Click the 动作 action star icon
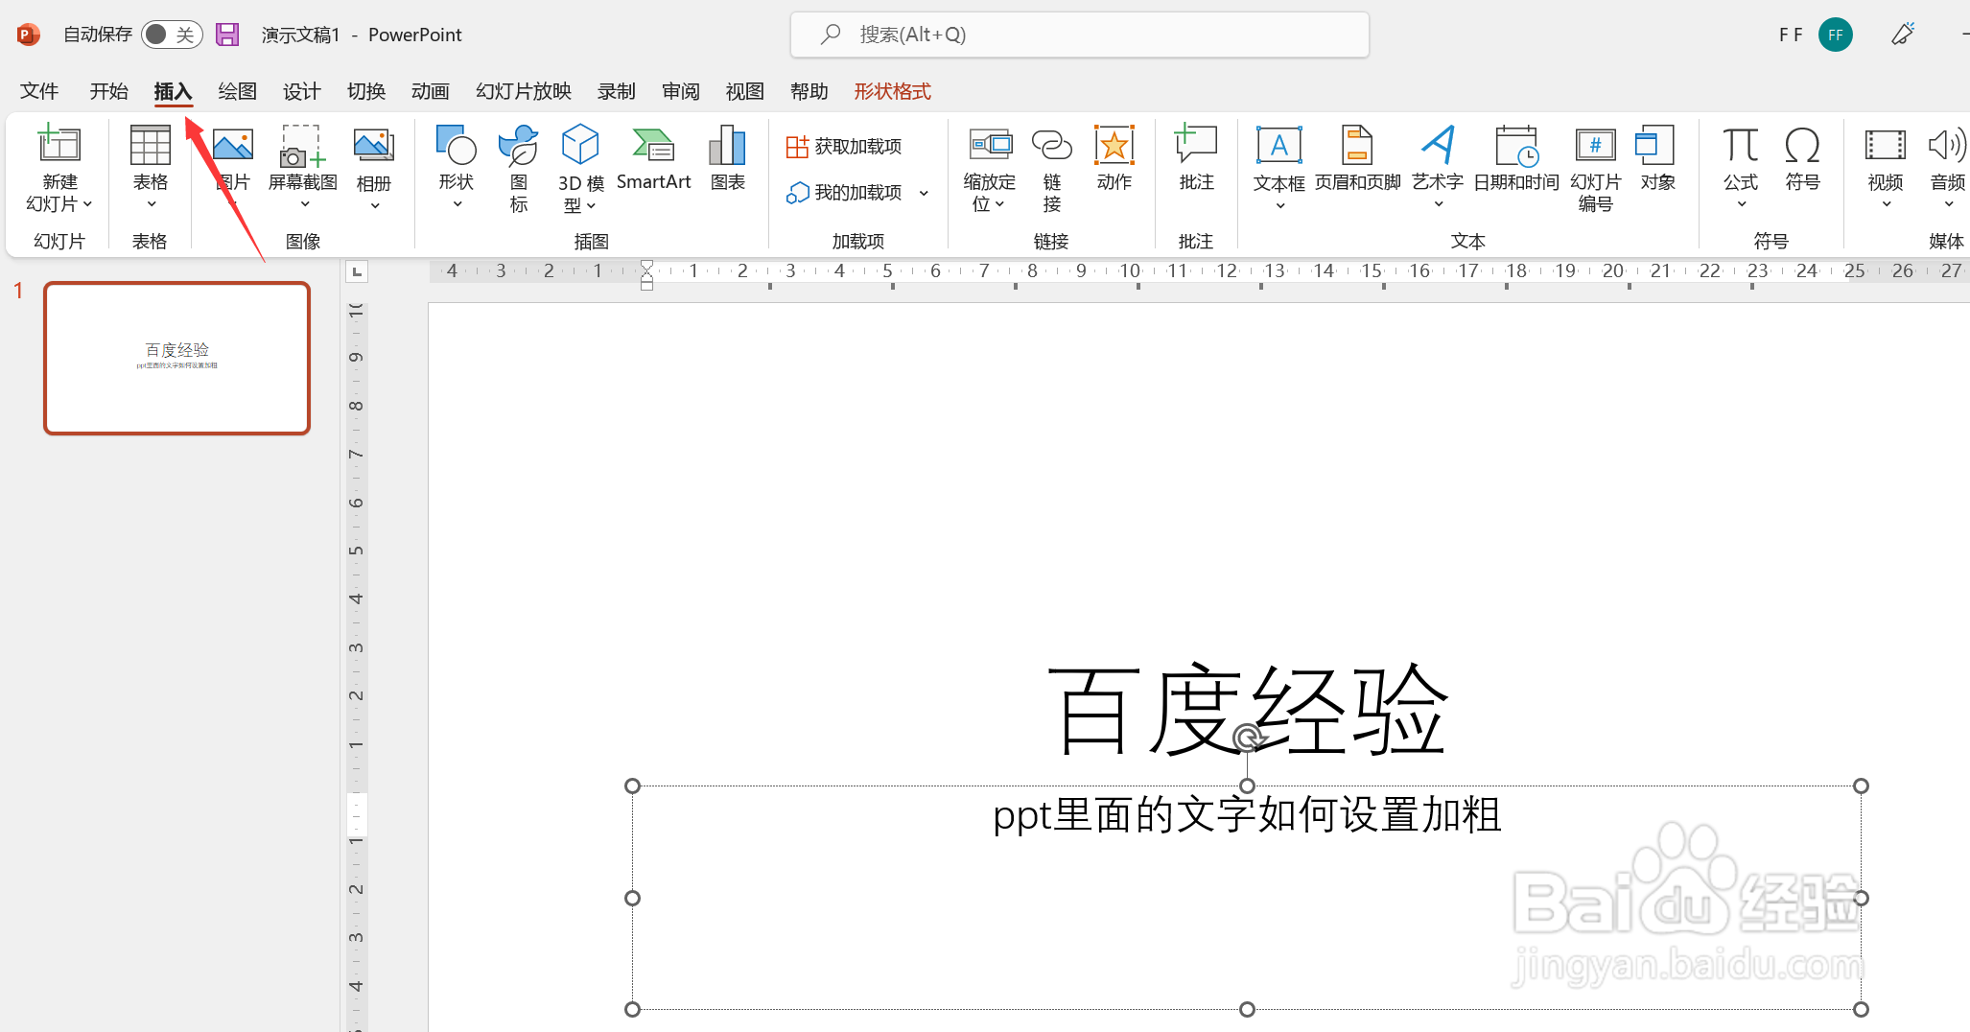Image resolution: width=1970 pixels, height=1032 pixels. tap(1114, 145)
